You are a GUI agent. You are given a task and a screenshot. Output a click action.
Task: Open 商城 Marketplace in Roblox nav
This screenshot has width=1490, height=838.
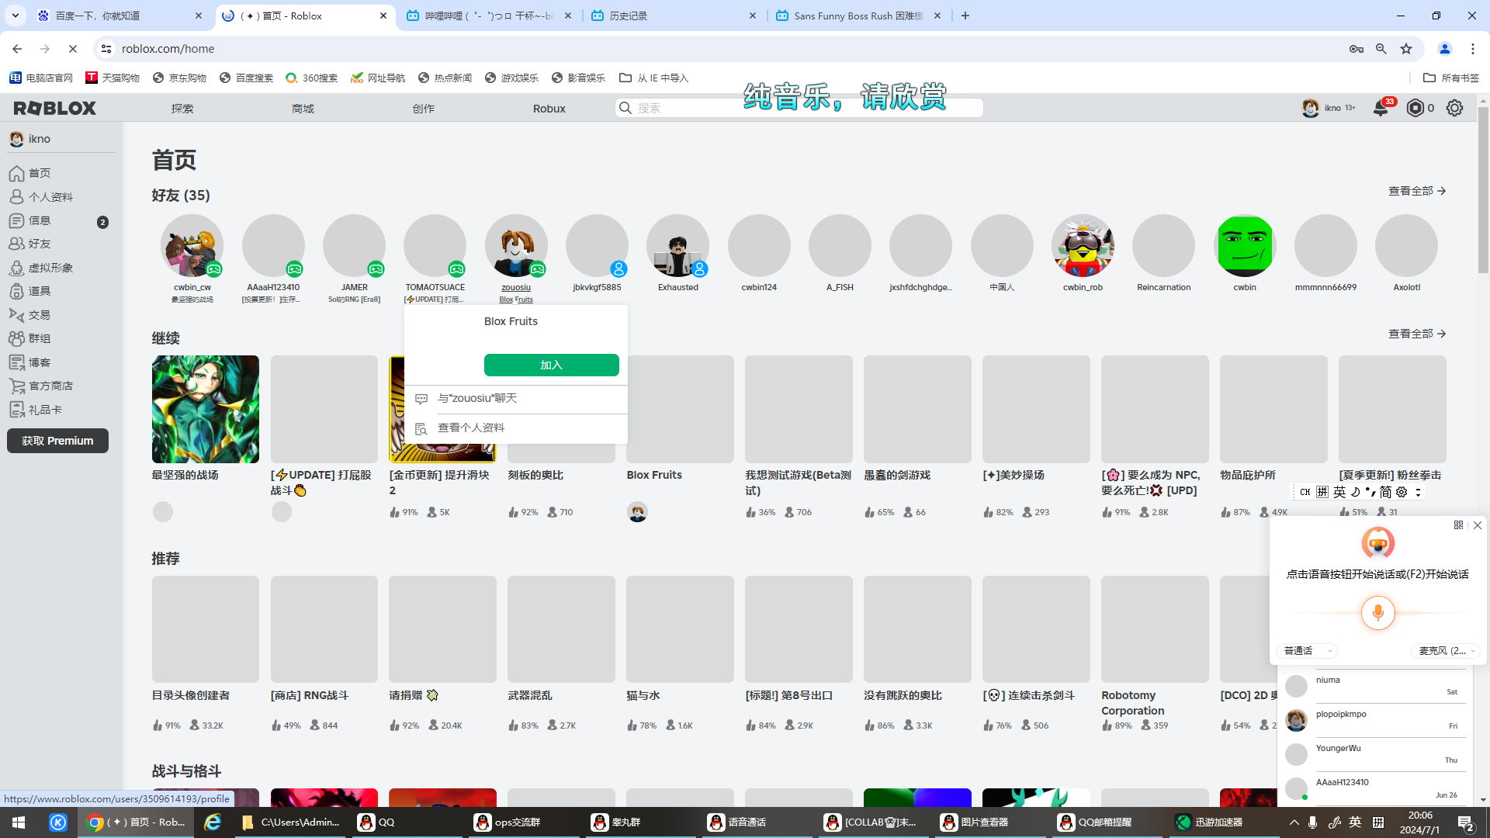pyautogui.click(x=303, y=109)
